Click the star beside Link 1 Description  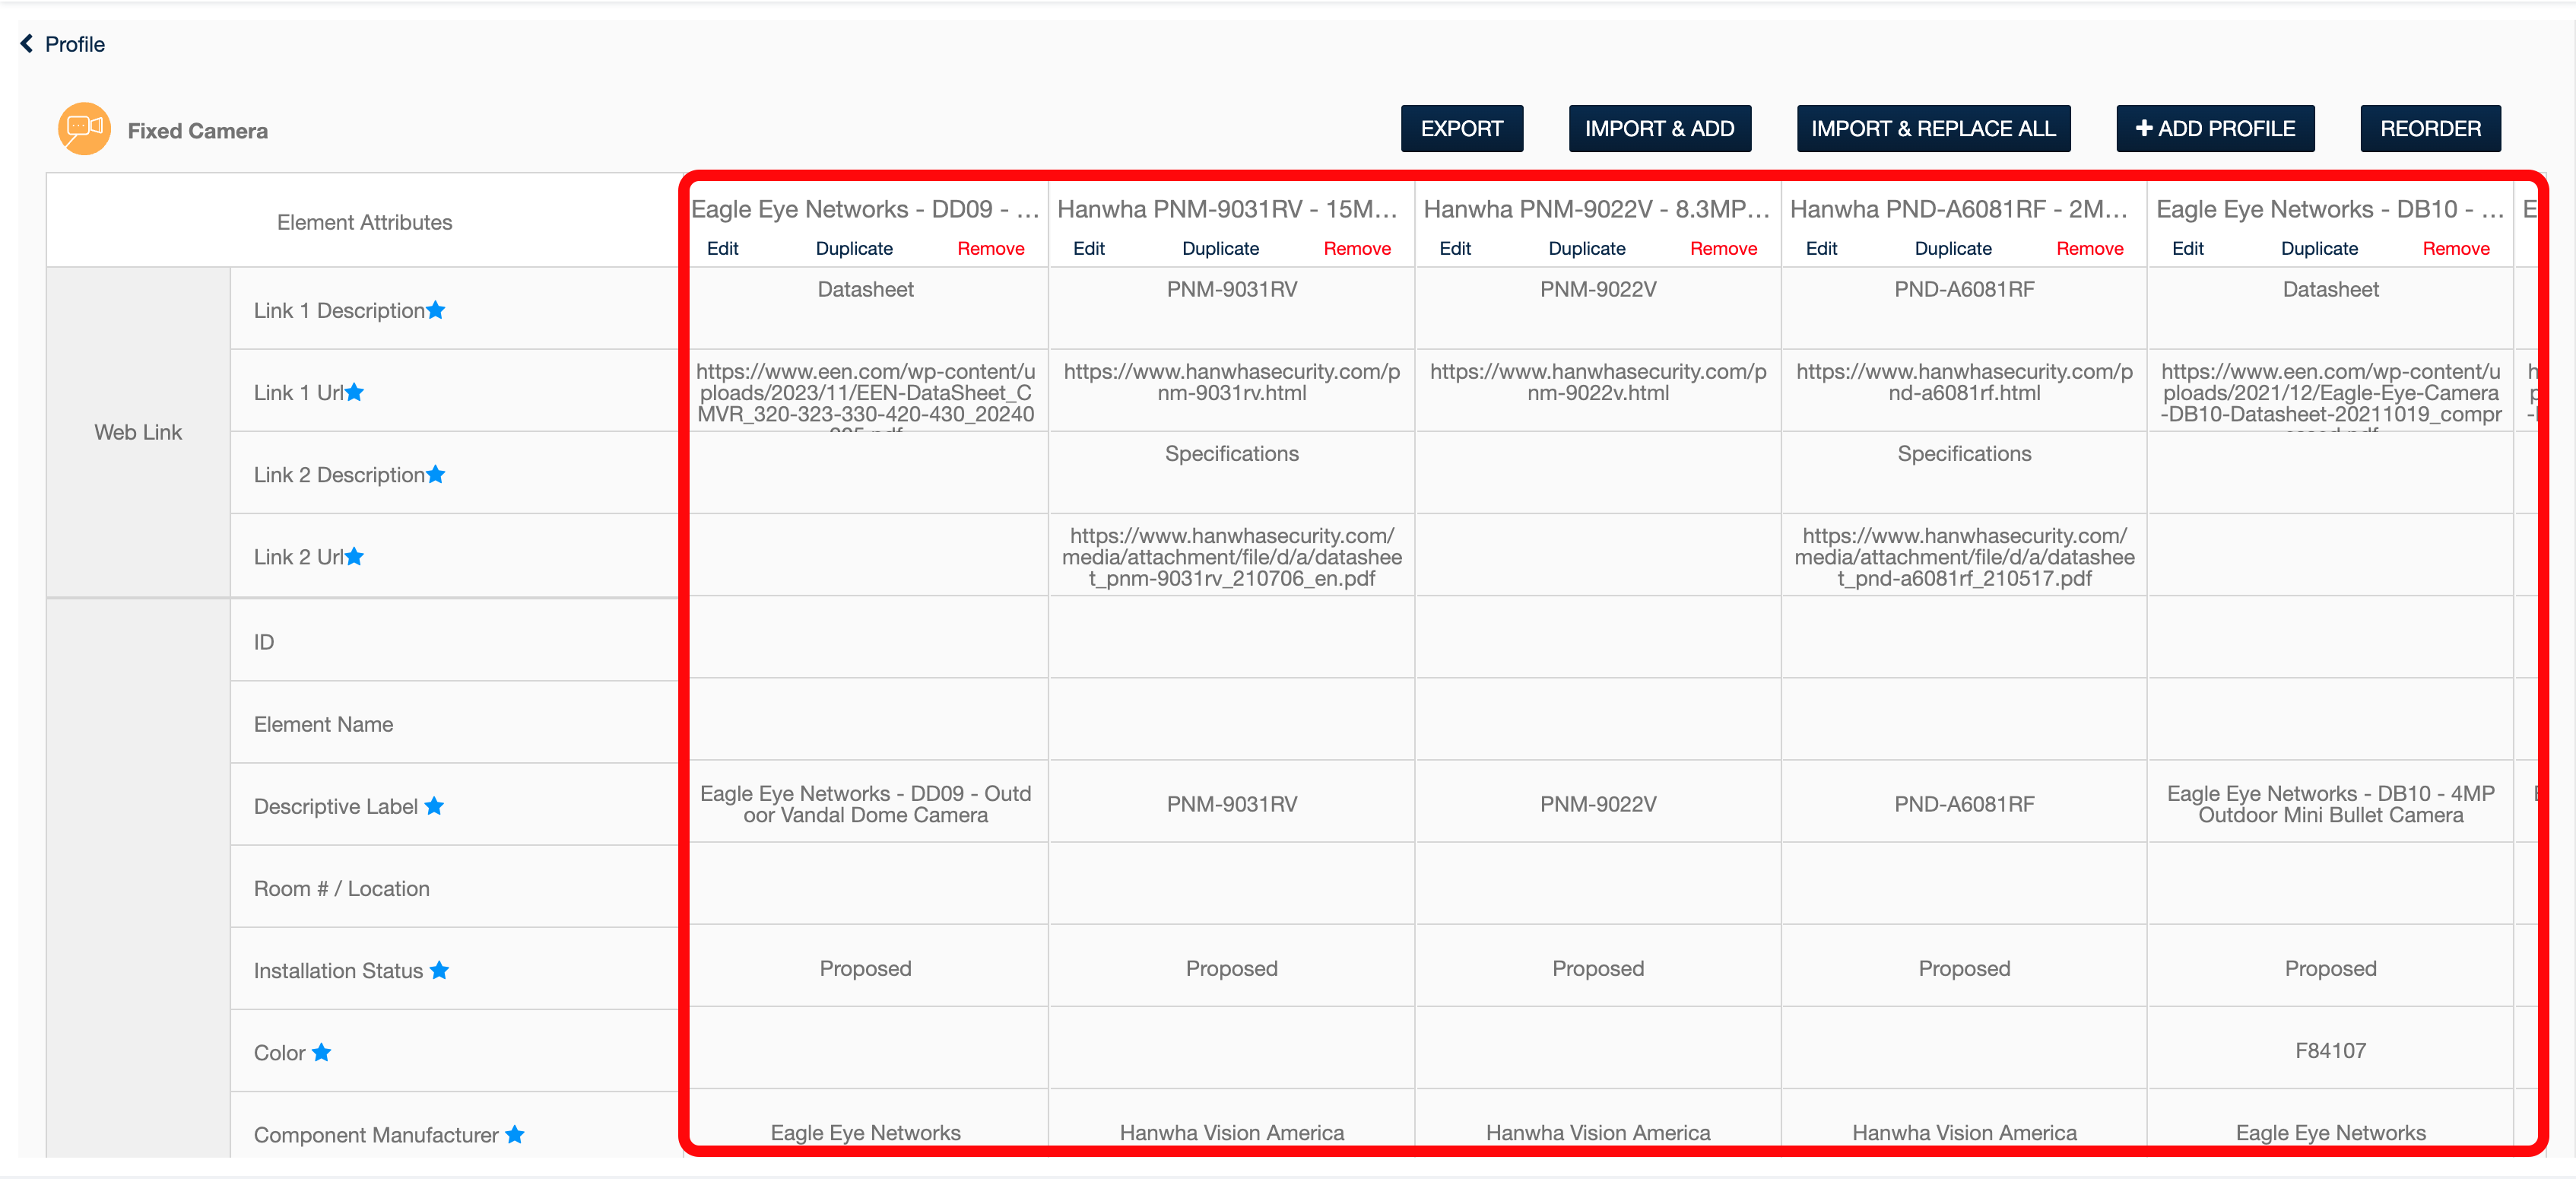click(x=436, y=310)
